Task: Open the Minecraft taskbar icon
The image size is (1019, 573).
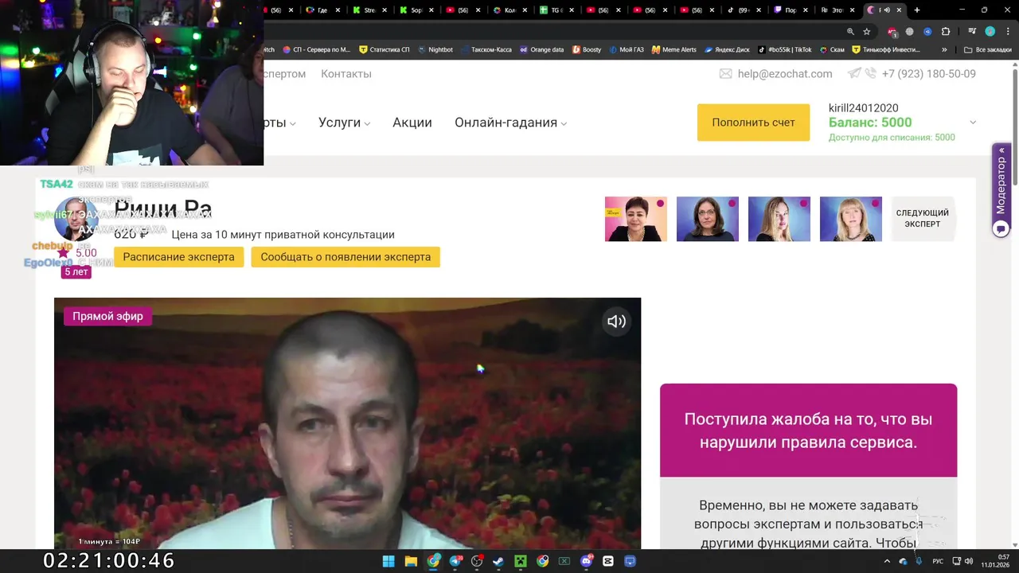Action: pos(521,561)
